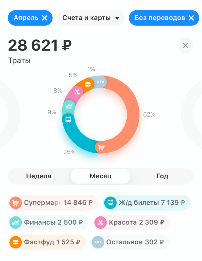Close spending chart with round gray X

click(x=185, y=45)
